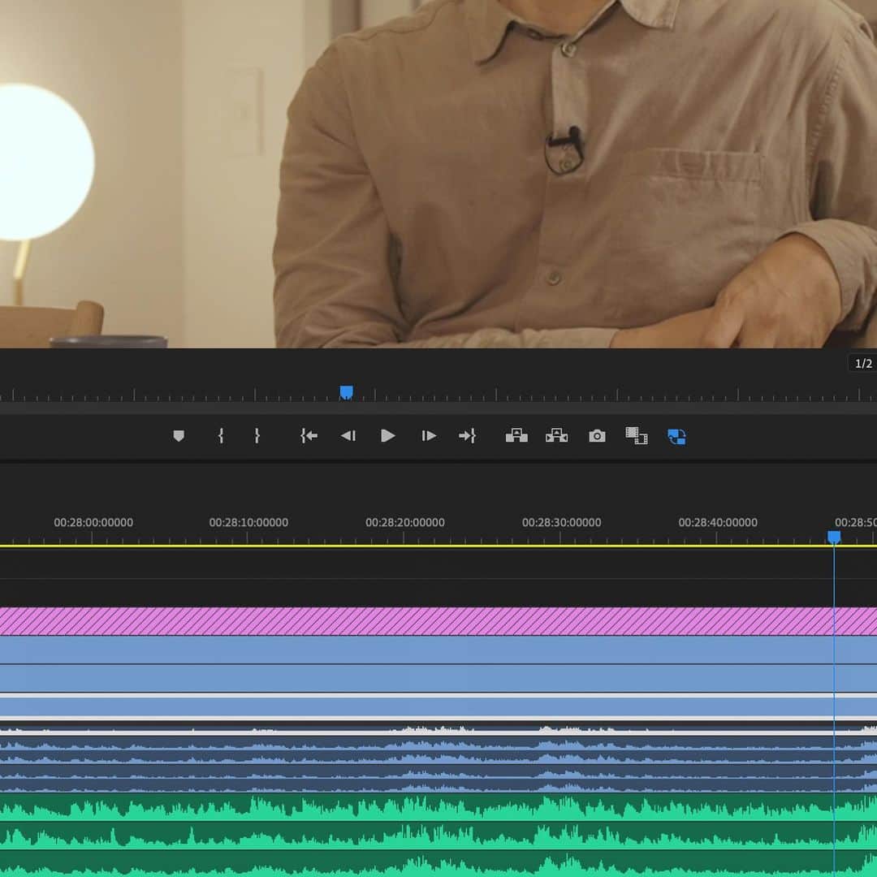Screen dimensions: 877x877
Task: Click the program monitor scroll bar
Action: click(x=438, y=408)
